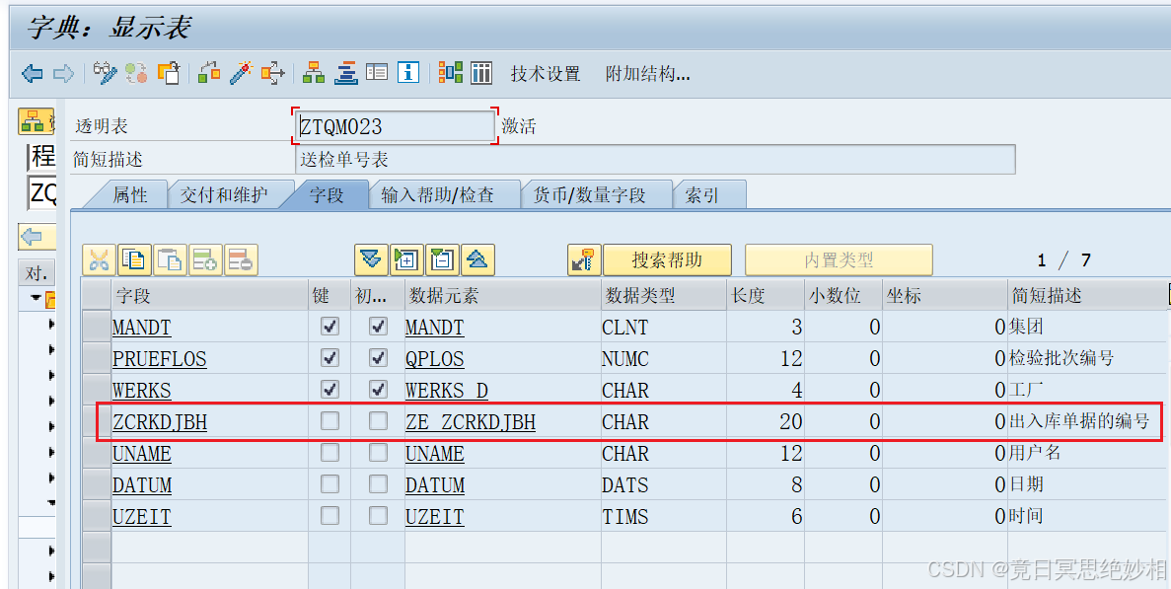Click the expand include plus icon

coord(406,259)
